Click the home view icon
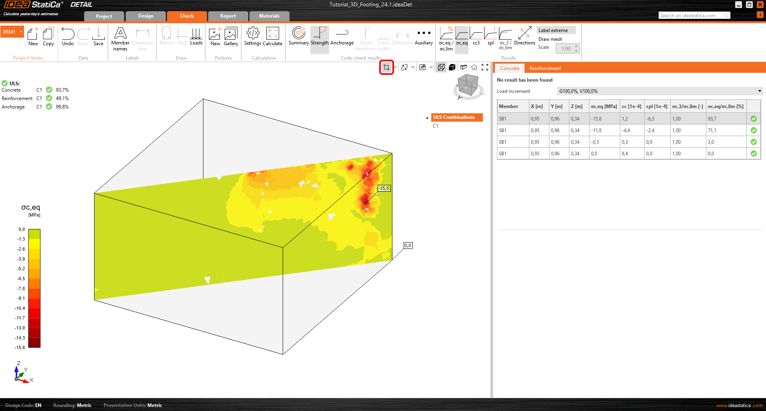Image resolution: width=766 pixels, height=411 pixels. (x=474, y=67)
